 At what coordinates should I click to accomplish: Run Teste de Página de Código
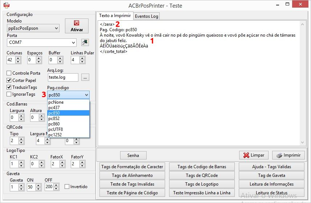point(132,193)
